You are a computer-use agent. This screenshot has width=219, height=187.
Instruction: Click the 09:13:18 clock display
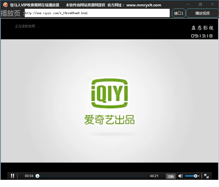tap(202, 36)
